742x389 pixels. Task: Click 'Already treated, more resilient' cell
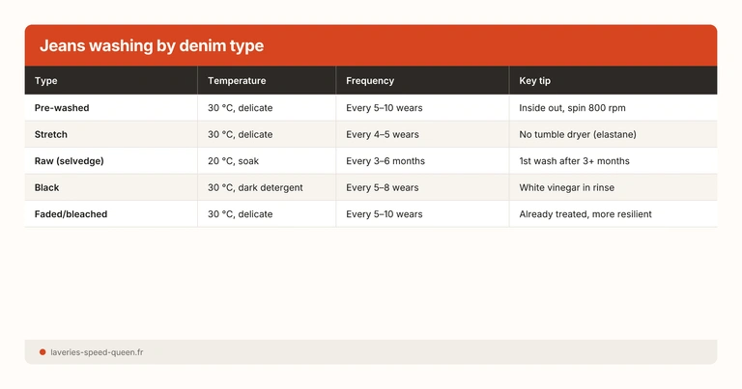pyautogui.click(x=585, y=213)
